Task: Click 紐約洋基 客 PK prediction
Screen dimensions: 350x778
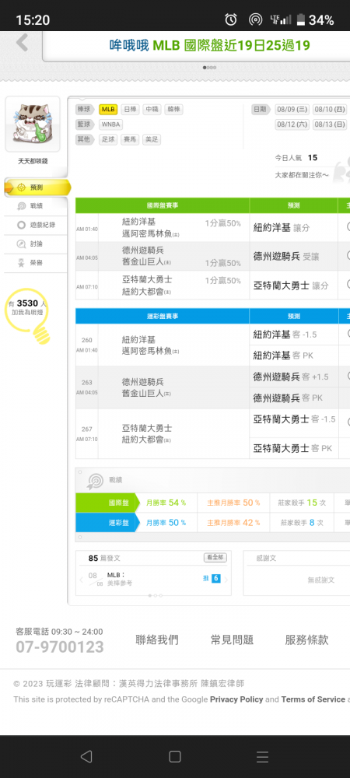Action: (283, 356)
